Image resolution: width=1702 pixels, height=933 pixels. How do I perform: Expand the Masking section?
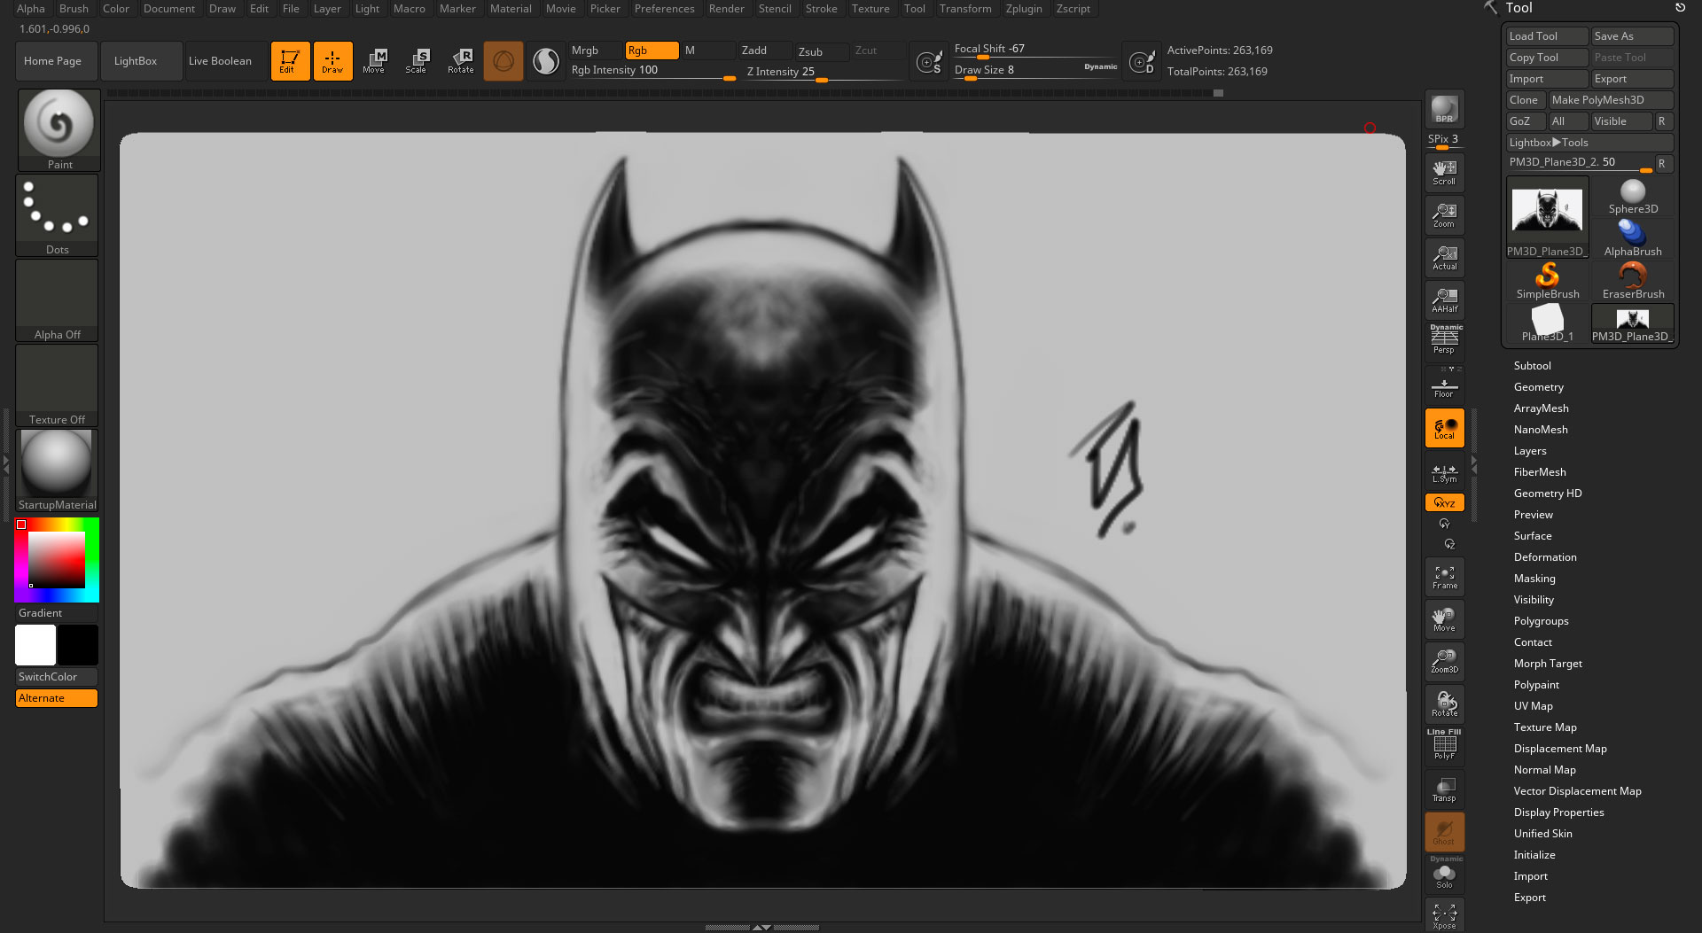[x=1534, y=579]
